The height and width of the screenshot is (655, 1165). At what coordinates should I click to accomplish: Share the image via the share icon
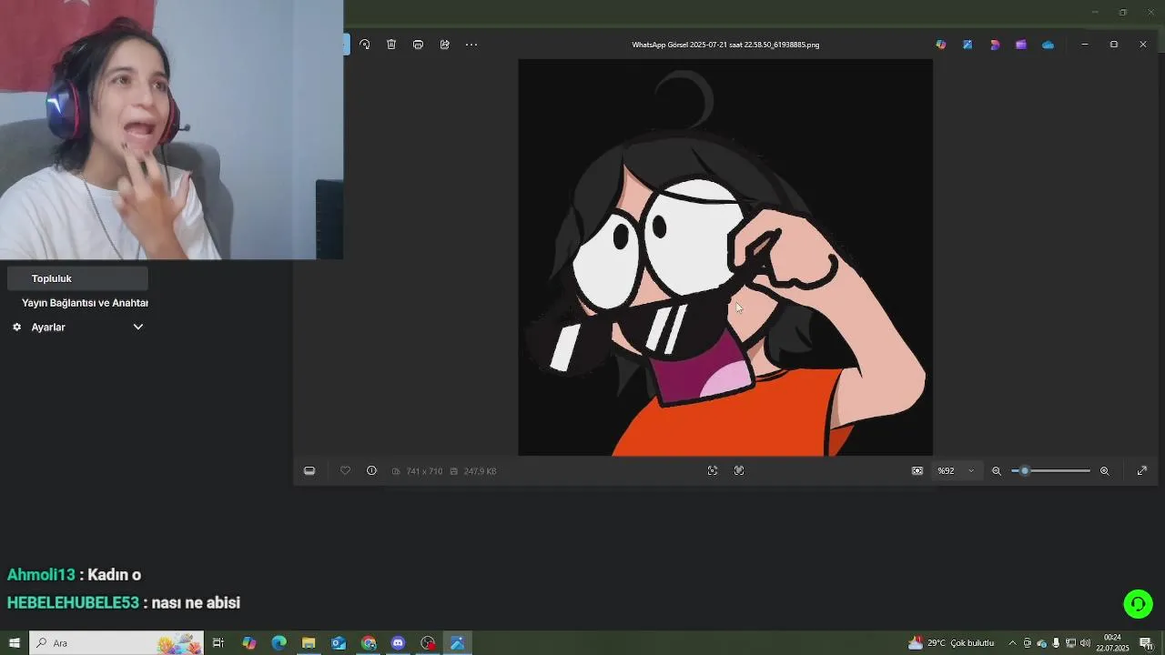[445, 45]
